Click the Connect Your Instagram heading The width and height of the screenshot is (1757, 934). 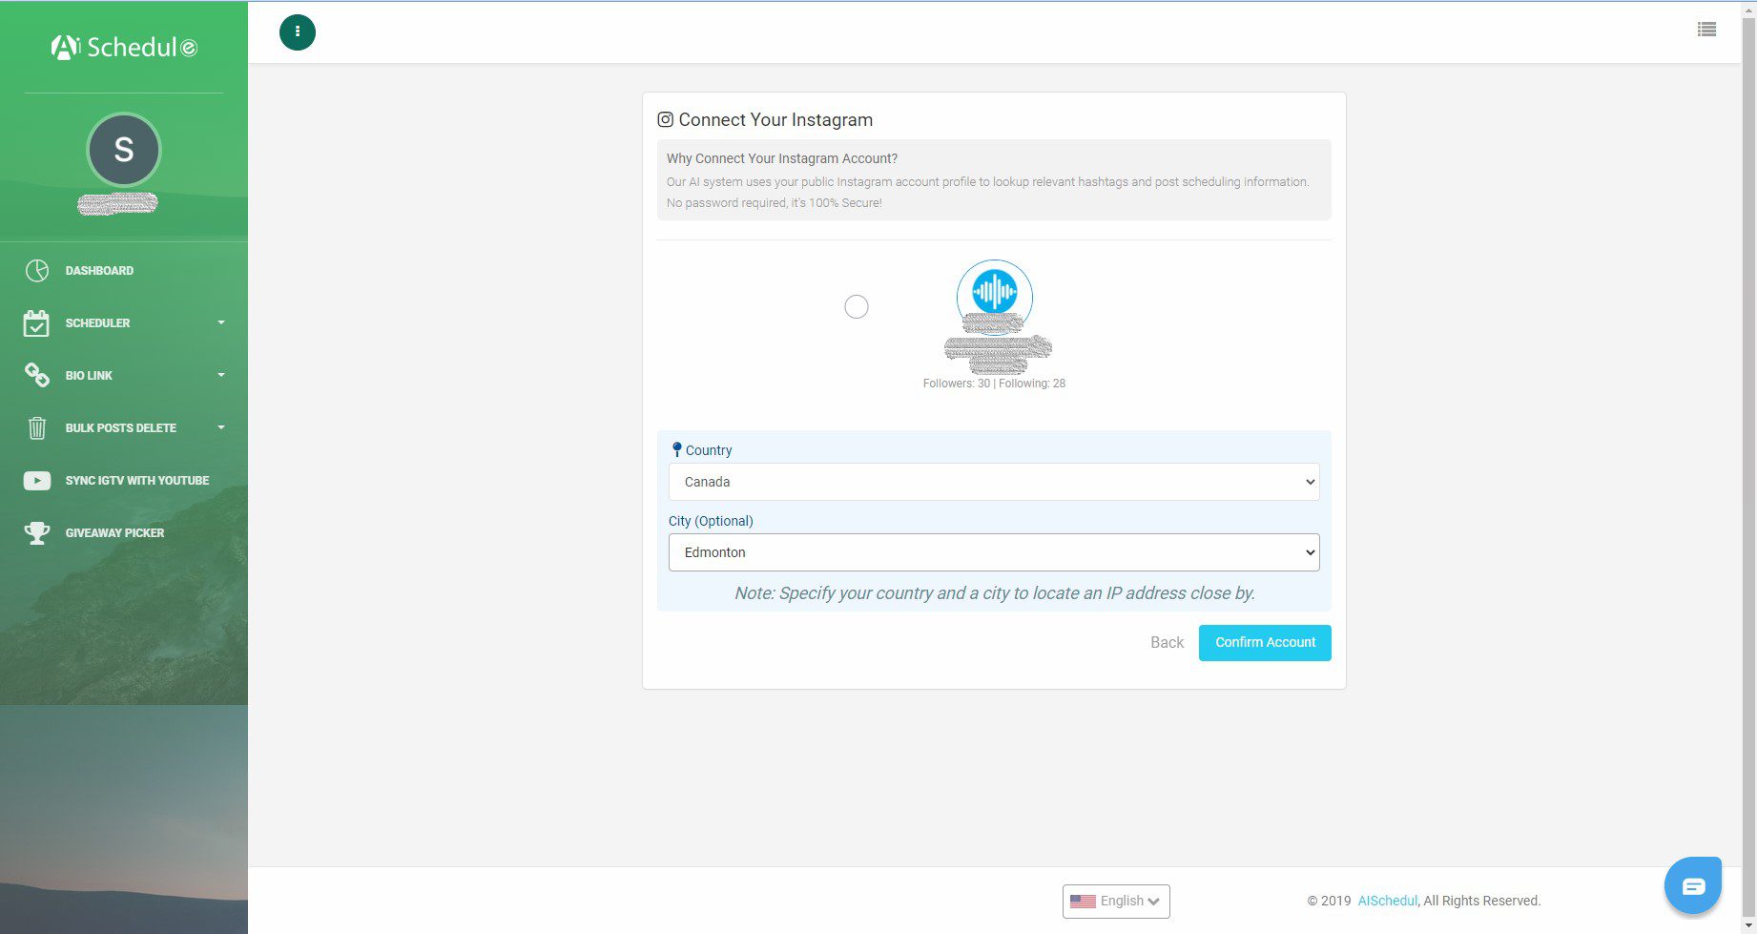775,119
